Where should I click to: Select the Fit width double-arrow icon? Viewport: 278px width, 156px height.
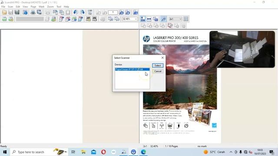[149, 19]
